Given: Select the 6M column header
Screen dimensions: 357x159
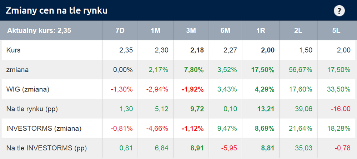Looking at the screenshot, I should point(225,30).
